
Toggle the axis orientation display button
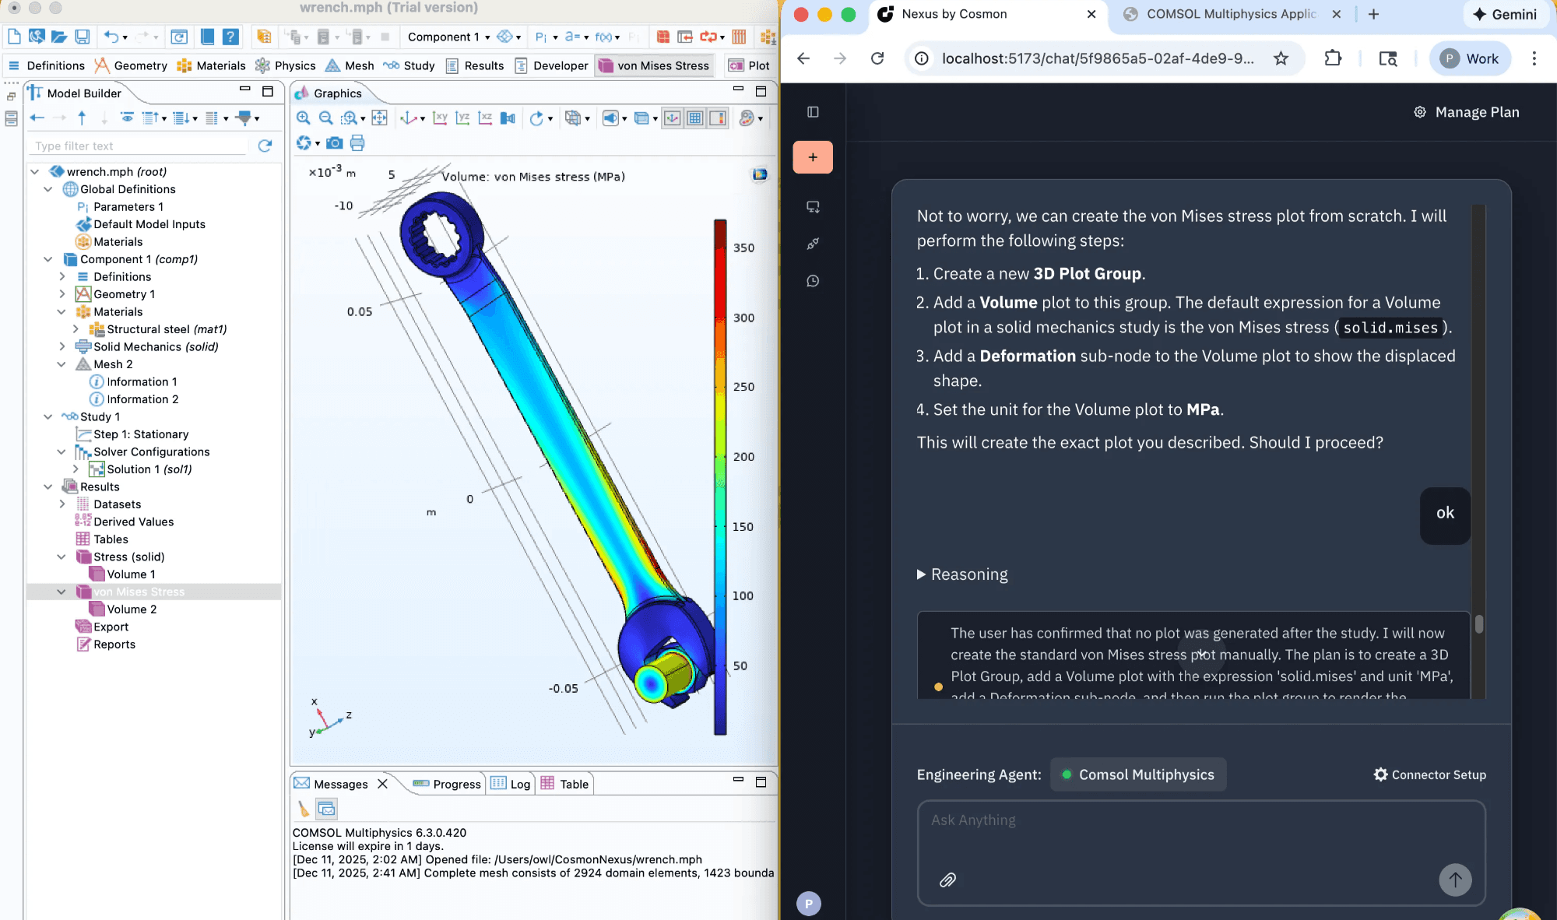(673, 118)
